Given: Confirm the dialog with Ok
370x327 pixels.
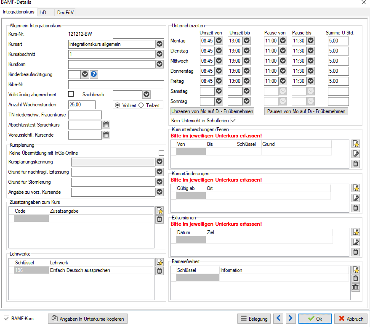Looking at the screenshot, I should tap(315, 319).
